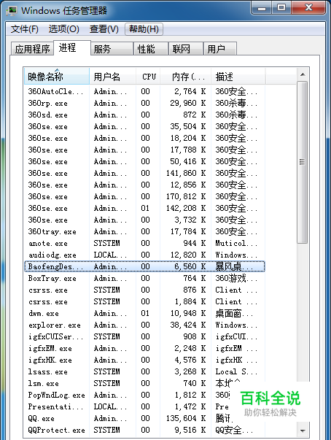Open the 帮助(H) menu
The image size is (331, 440).
click(x=144, y=29)
